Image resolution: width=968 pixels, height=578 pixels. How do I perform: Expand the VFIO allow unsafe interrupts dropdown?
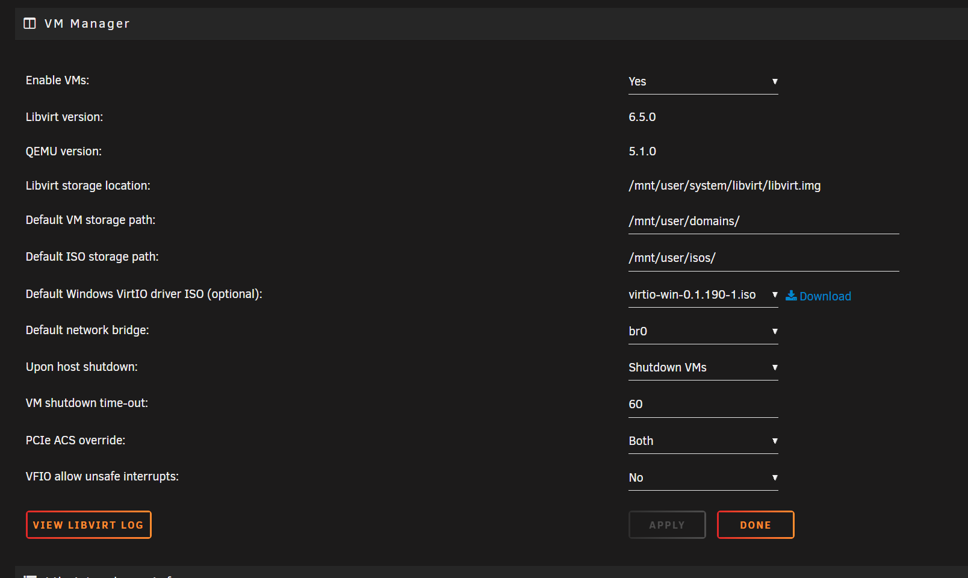tap(703, 478)
